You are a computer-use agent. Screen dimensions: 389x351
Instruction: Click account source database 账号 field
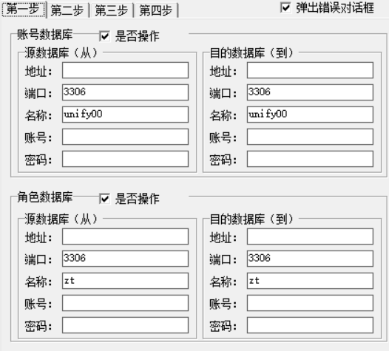[x=125, y=137]
